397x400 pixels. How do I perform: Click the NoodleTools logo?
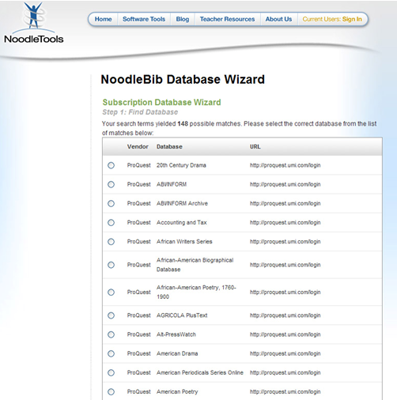pos(33,23)
